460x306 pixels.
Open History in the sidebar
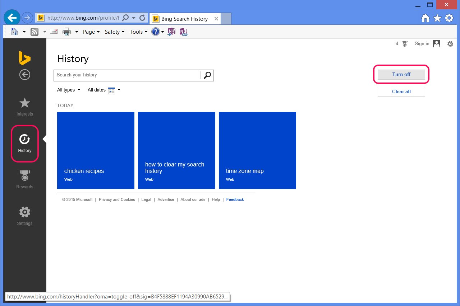pos(24,143)
